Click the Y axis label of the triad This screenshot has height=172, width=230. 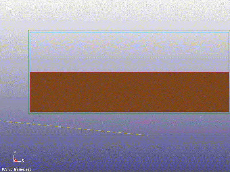[x=15, y=153]
